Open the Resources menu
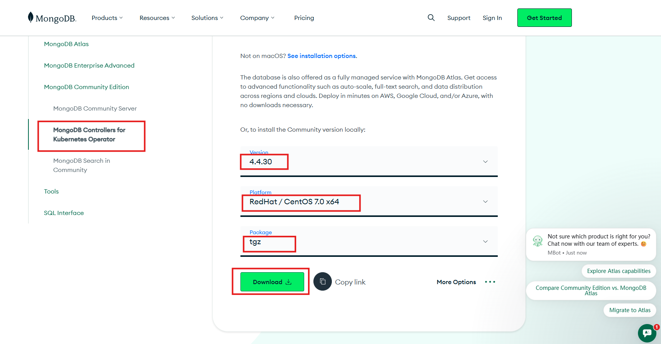The image size is (661, 344). coord(157,18)
